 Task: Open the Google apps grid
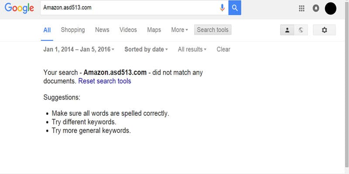[301, 8]
